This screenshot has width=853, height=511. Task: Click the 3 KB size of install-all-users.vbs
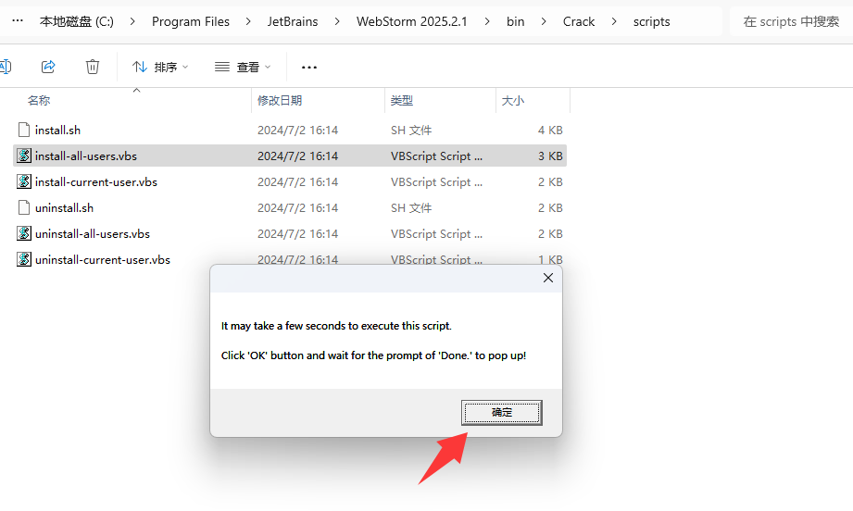550,156
